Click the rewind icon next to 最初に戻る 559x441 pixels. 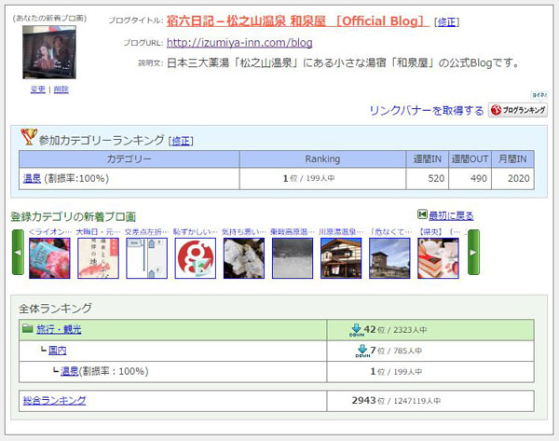pyautogui.click(x=422, y=215)
